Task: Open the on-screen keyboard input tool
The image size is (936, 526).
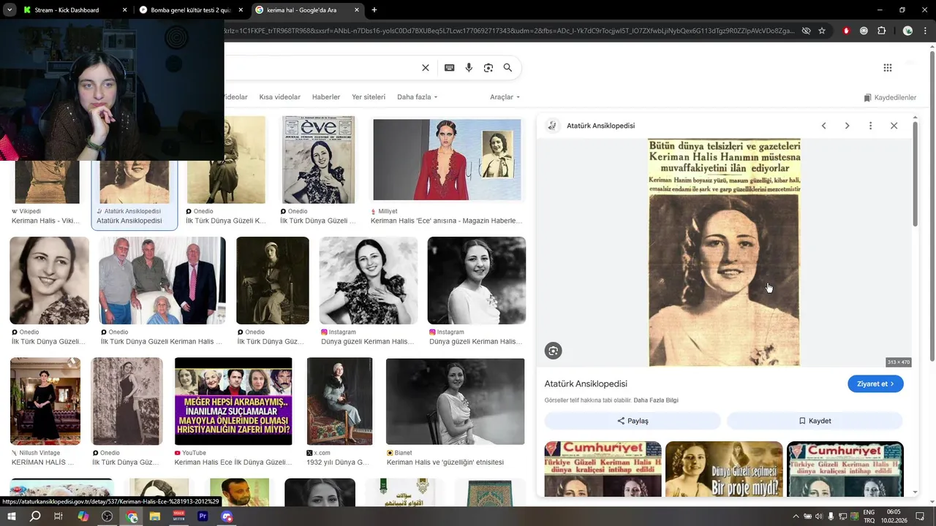Action: [449, 68]
